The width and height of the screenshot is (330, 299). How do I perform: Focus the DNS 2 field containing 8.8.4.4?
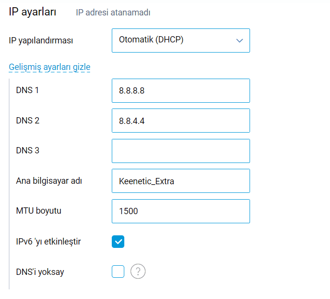click(181, 121)
